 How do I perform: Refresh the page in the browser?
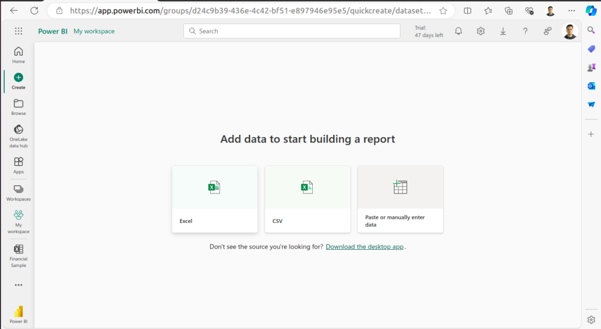(x=34, y=11)
